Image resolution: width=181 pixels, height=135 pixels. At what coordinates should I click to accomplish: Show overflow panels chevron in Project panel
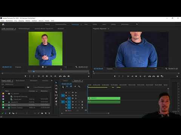52,81
